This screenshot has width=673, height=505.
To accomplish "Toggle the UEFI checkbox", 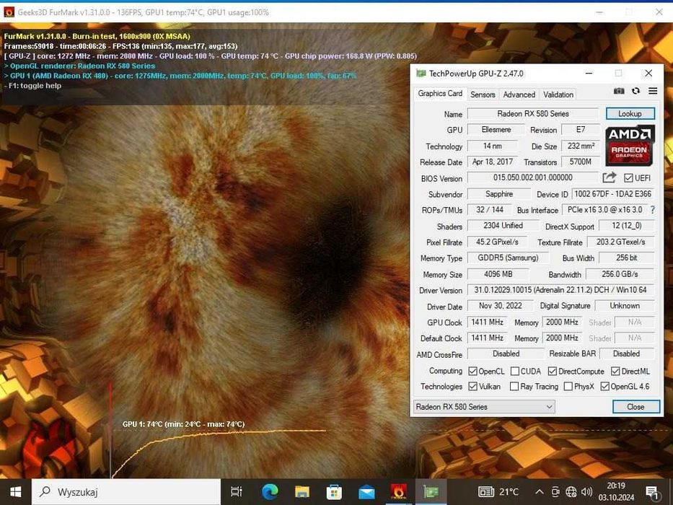I will pos(628,177).
